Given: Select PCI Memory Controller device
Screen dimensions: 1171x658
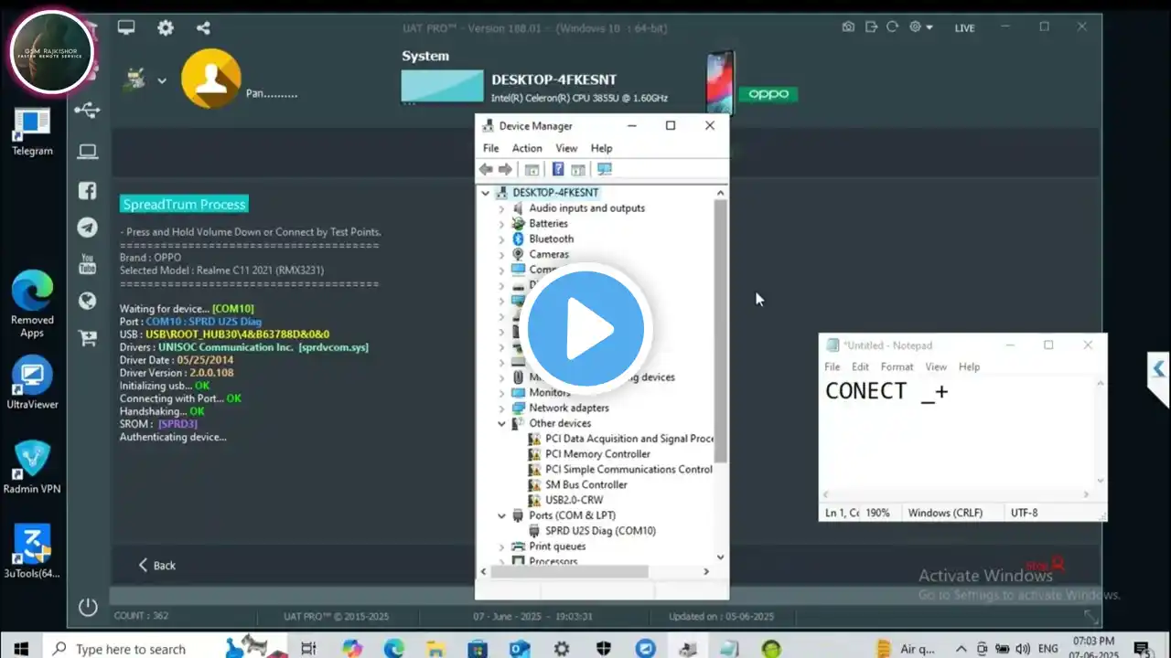Looking at the screenshot, I should (x=597, y=454).
